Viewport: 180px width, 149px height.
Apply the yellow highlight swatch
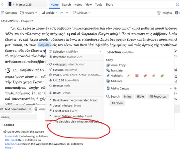pos(128,76)
